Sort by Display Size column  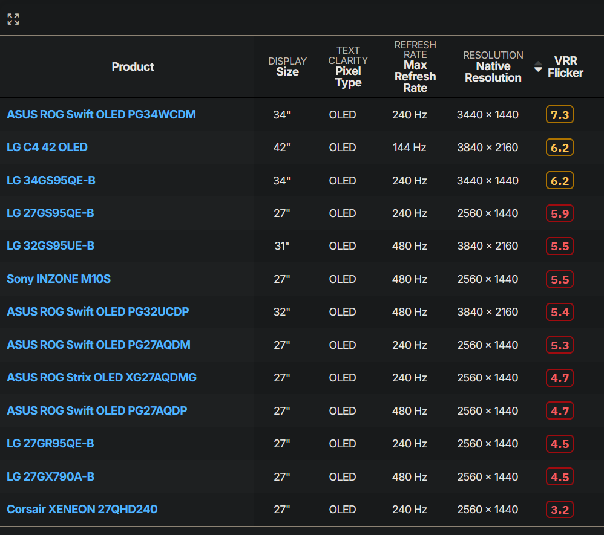(287, 66)
